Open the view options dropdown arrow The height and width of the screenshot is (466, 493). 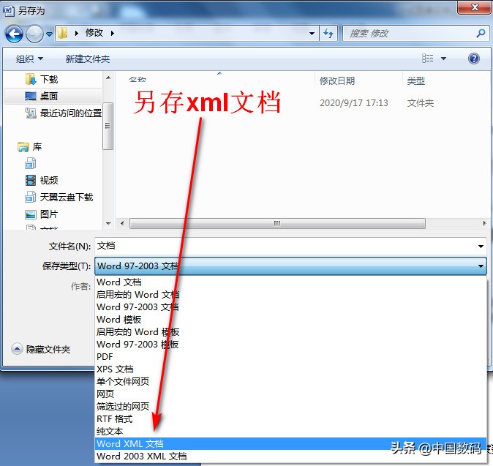[443, 59]
